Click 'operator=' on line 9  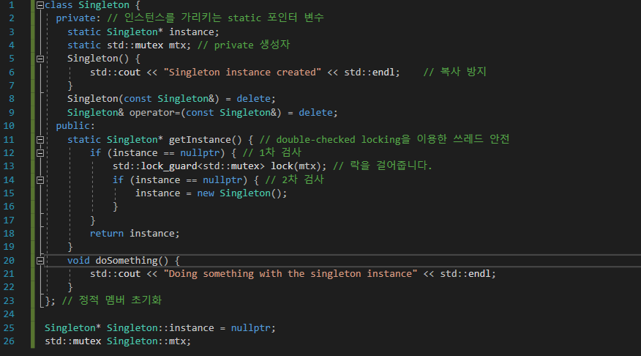(x=155, y=113)
